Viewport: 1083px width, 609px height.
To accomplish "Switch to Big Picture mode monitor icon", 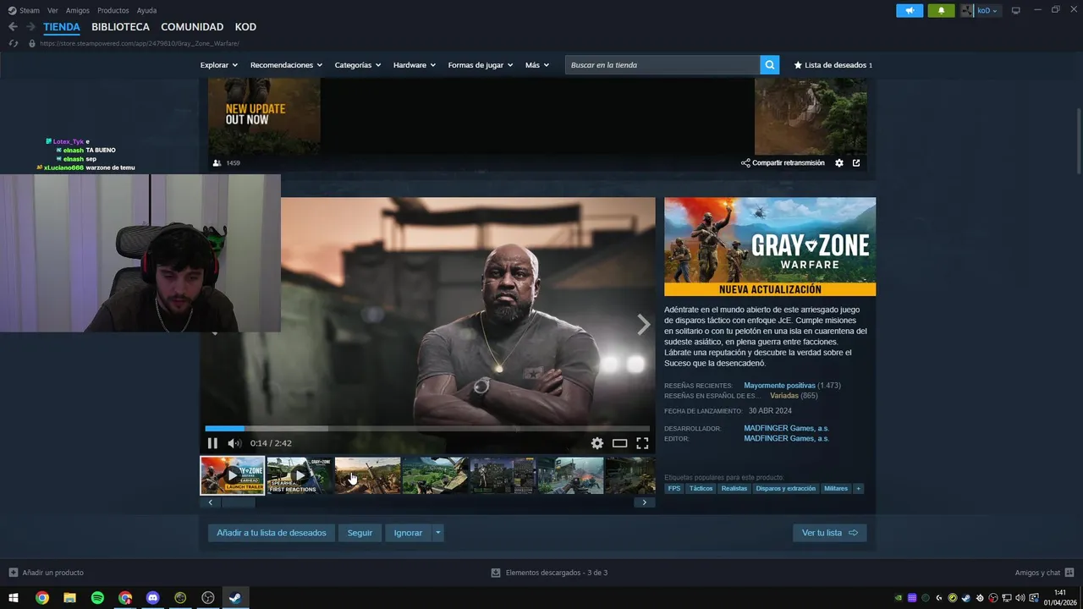I will coord(1016,10).
